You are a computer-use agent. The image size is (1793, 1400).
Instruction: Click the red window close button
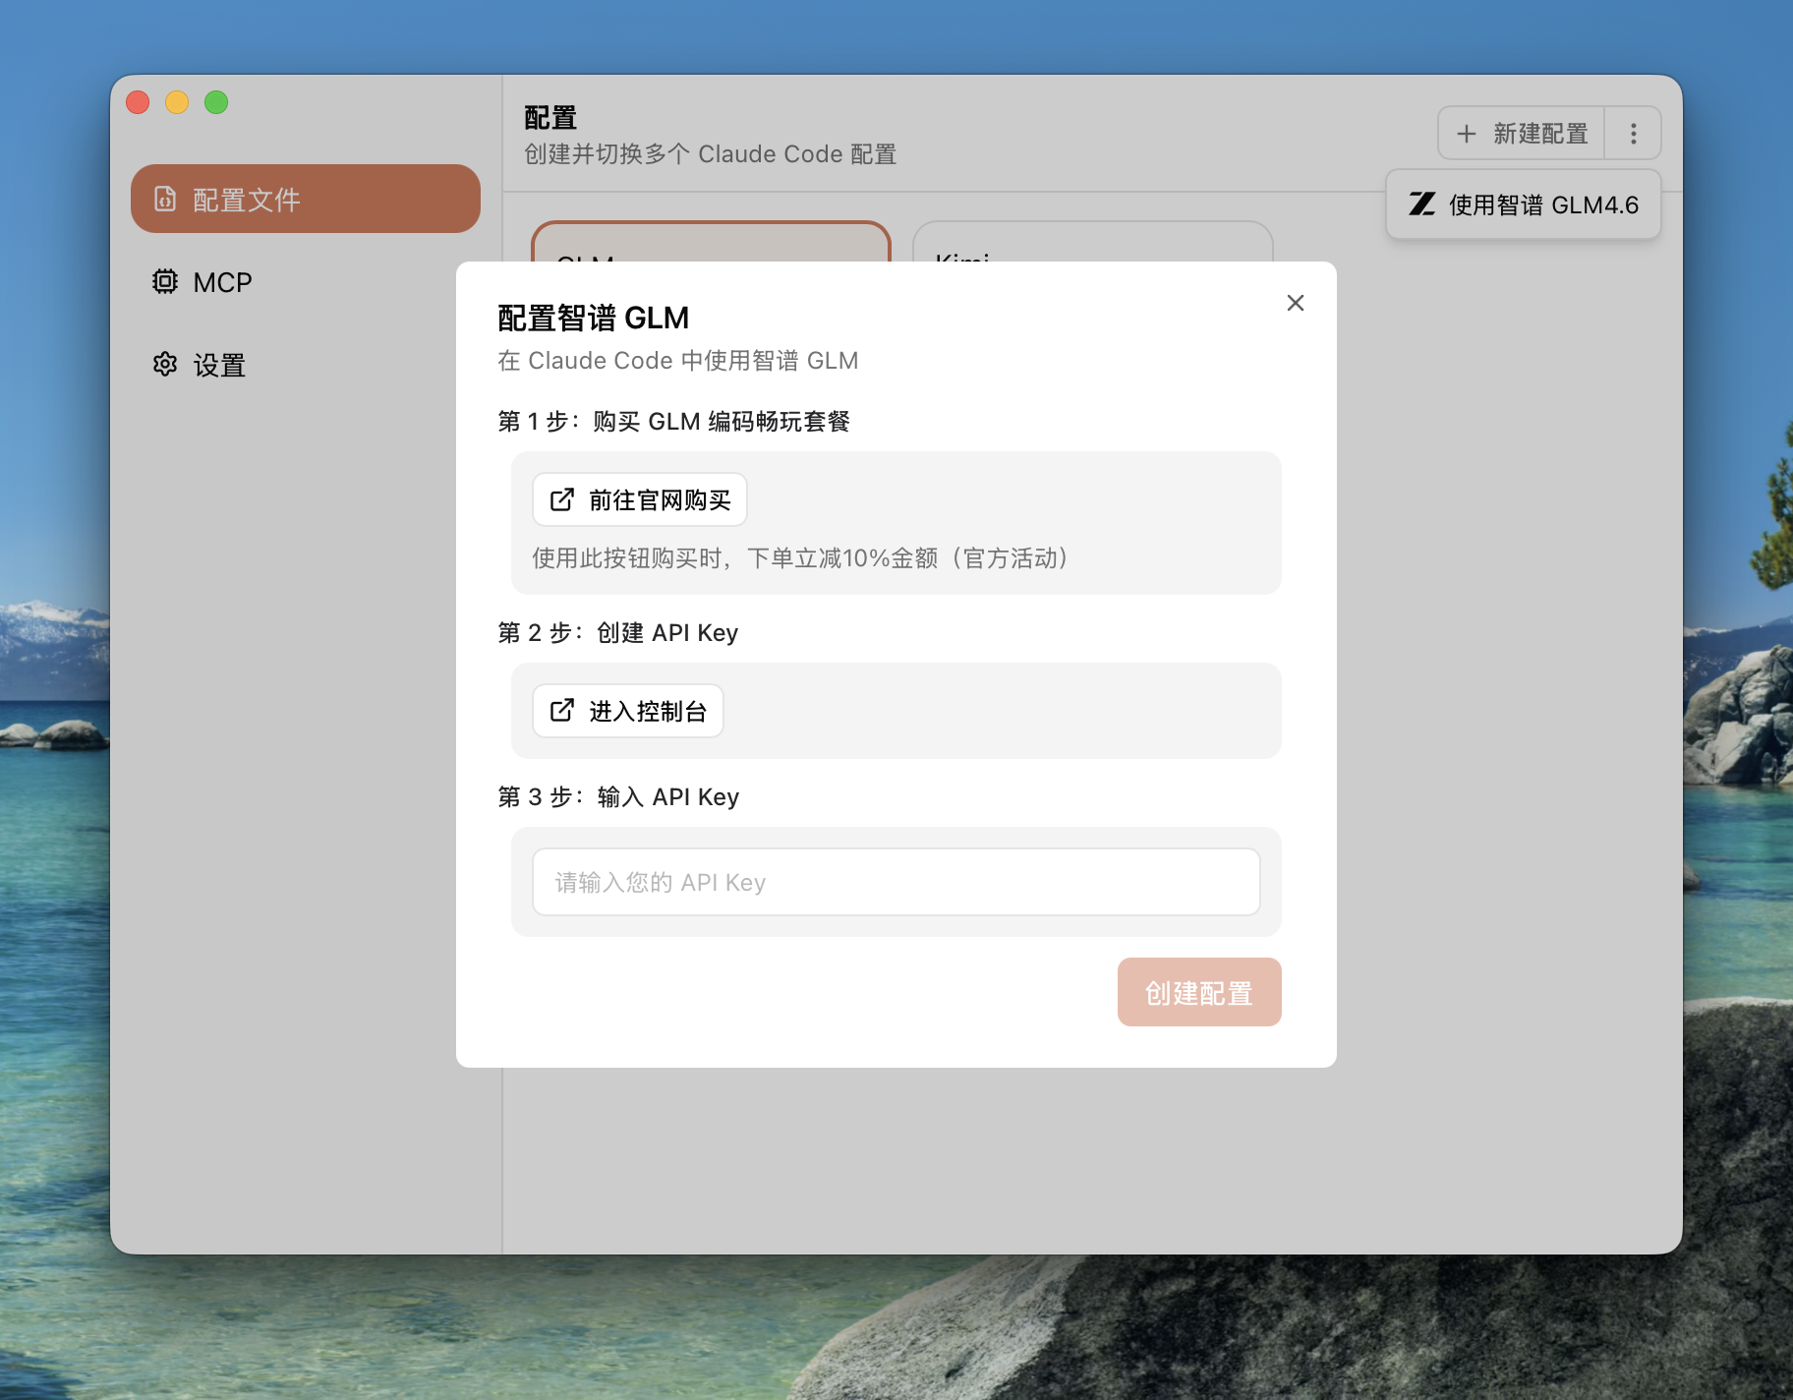138,102
